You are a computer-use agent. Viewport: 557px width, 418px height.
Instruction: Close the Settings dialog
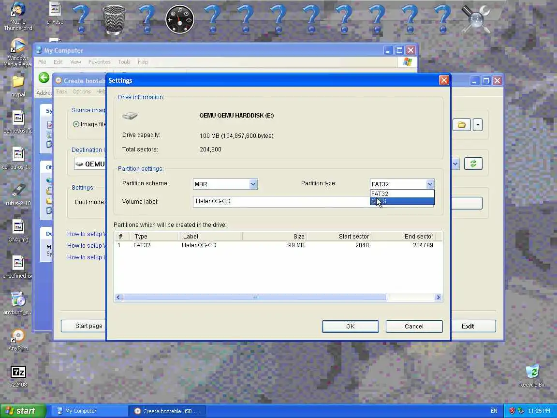pyautogui.click(x=444, y=80)
